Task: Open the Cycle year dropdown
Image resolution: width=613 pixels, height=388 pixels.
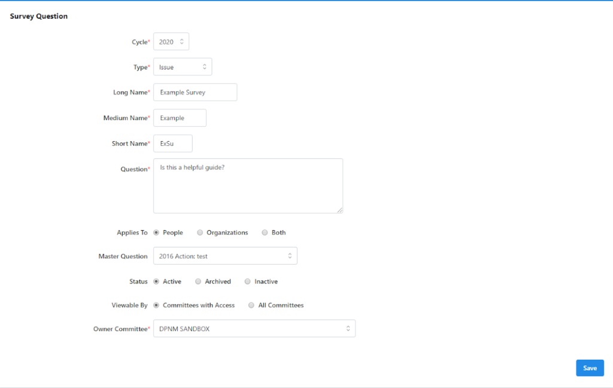Action: [171, 42]
